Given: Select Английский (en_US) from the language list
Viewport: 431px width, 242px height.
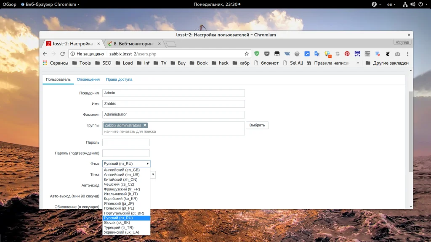Looking at the screenshot, I should click(x=122, y=175).
